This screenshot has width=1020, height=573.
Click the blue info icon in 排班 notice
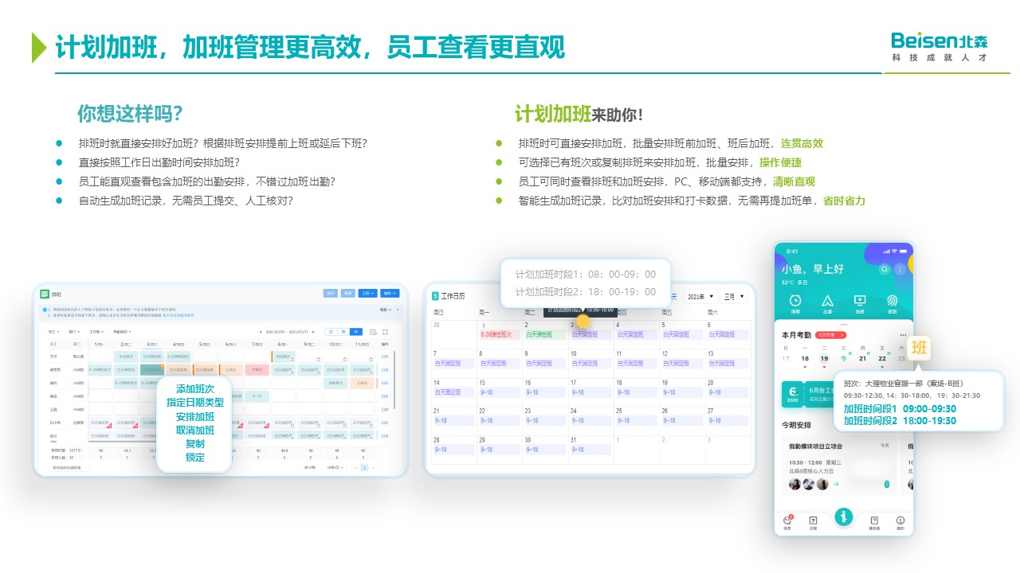(x=45, y=310)
